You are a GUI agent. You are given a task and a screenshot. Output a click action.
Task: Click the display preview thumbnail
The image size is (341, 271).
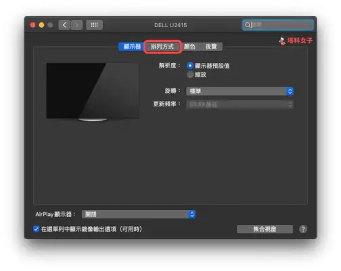93,91
